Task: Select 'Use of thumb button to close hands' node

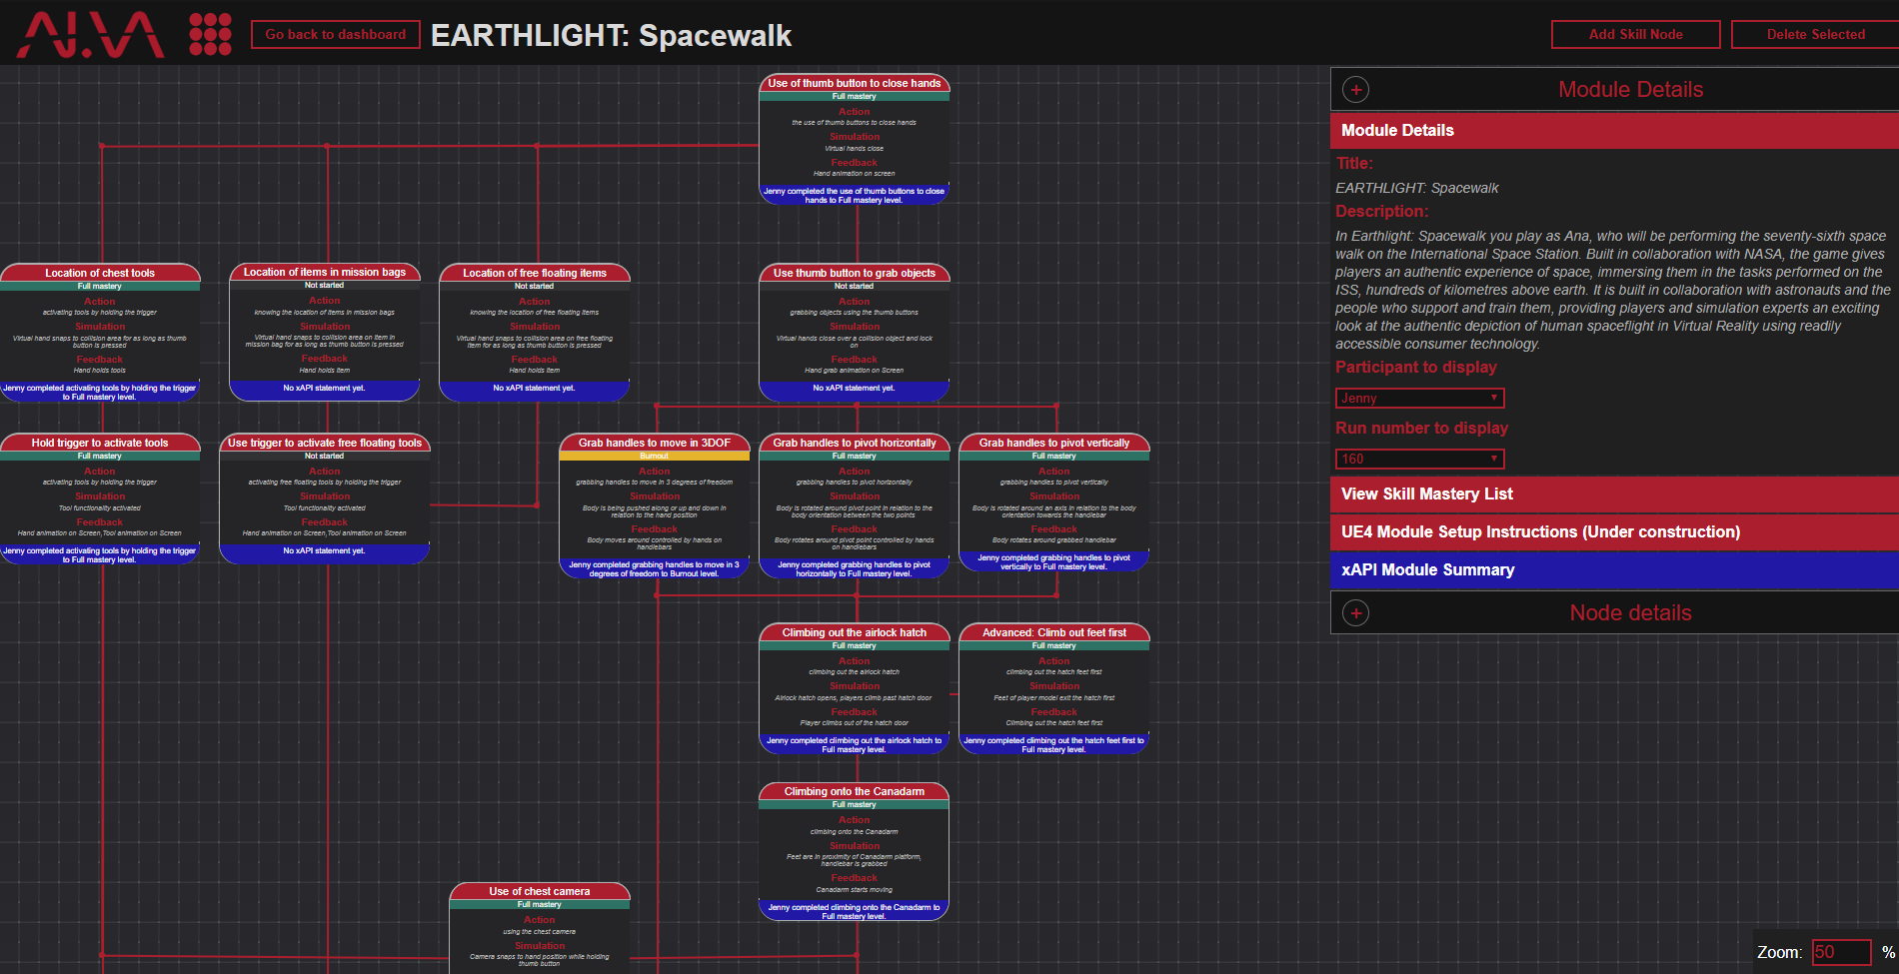Action: click(855, 139)
